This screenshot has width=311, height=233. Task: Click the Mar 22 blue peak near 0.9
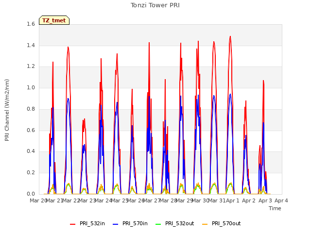(x=68, y=99)
